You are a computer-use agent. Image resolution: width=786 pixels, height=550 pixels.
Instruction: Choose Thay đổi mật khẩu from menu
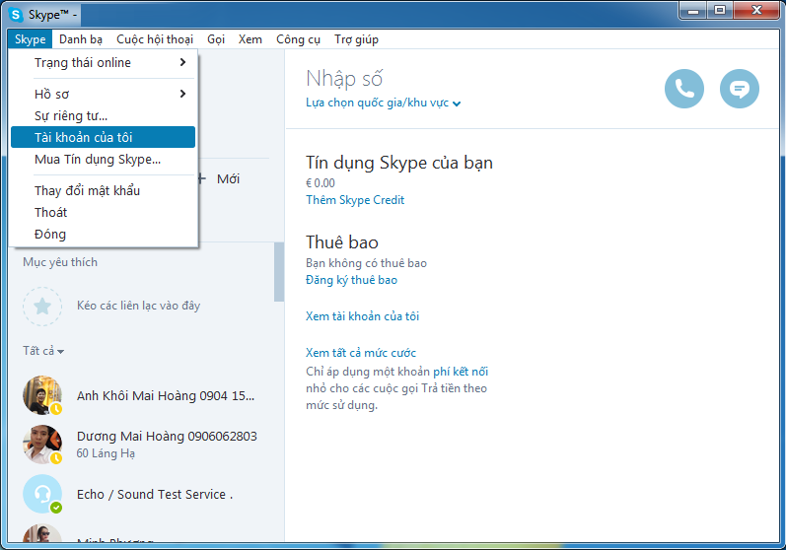[x=87, y=190]
